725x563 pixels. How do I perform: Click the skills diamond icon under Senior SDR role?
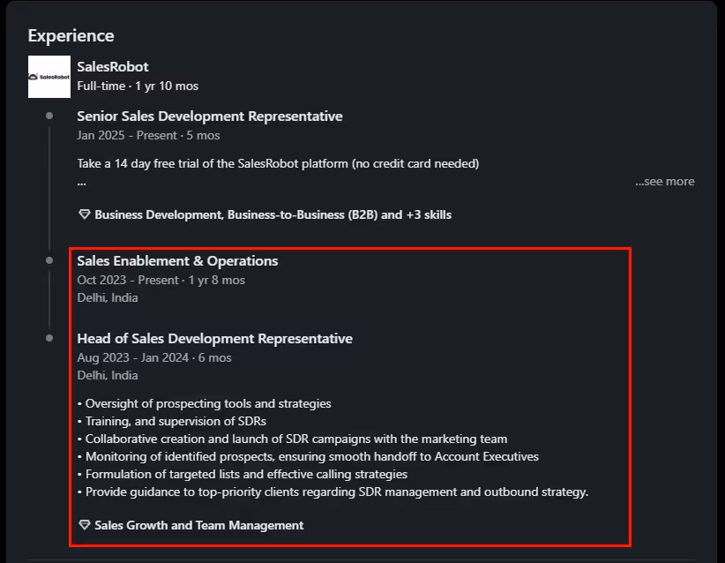84,214
